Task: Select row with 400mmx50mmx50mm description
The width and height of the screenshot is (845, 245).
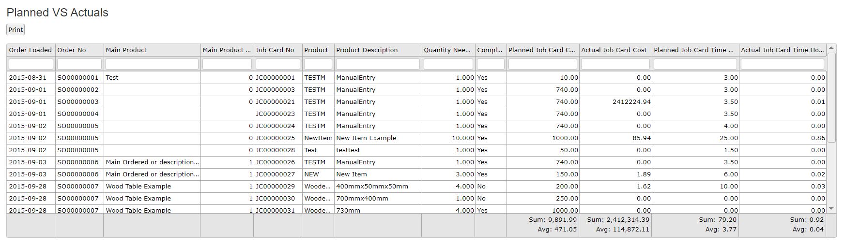Action: pos(372,187)
